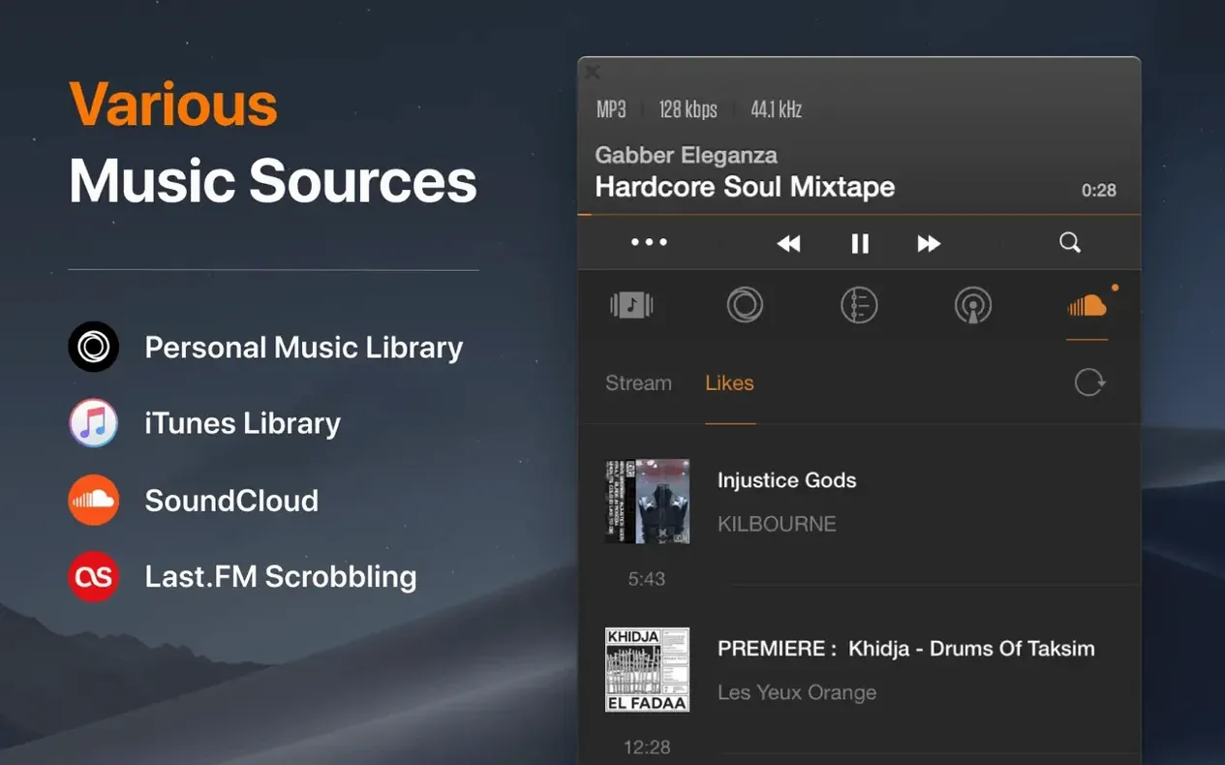
Task: Click the orange SoundCloud logo icon
Action: tap(93, 501)
